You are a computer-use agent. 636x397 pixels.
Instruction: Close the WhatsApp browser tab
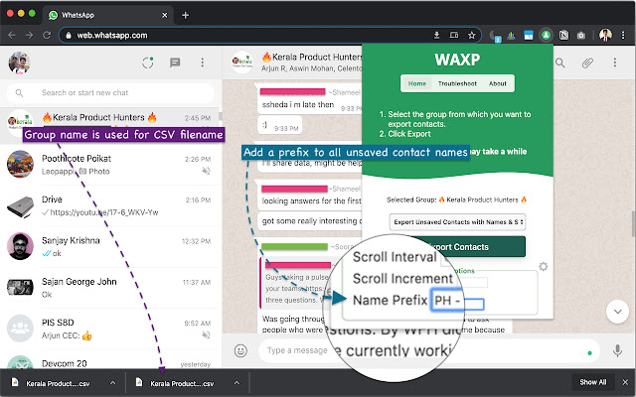(x=164, y=16)
